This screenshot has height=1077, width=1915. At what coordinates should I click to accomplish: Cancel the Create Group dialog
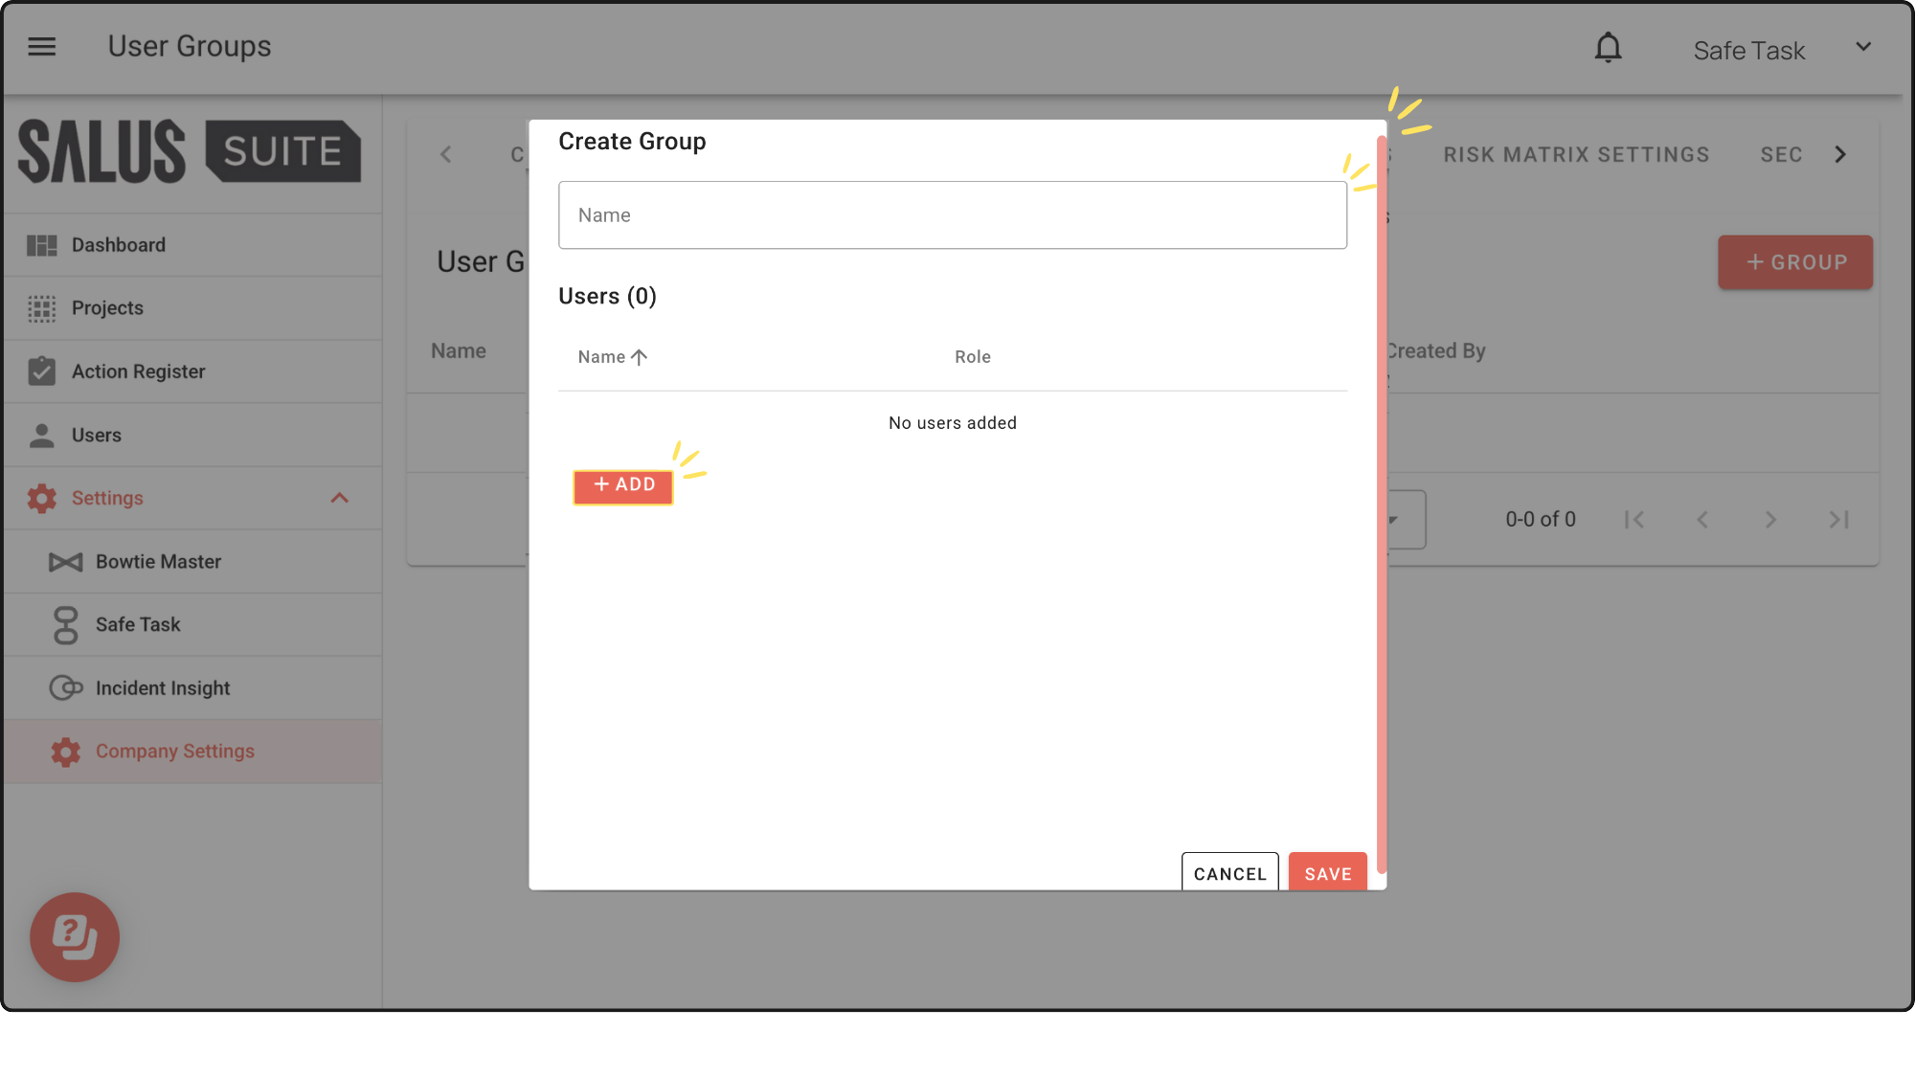point(1229,873)
